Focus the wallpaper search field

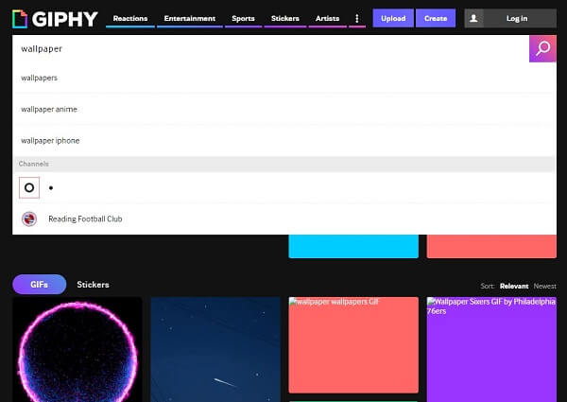(270, 48)
